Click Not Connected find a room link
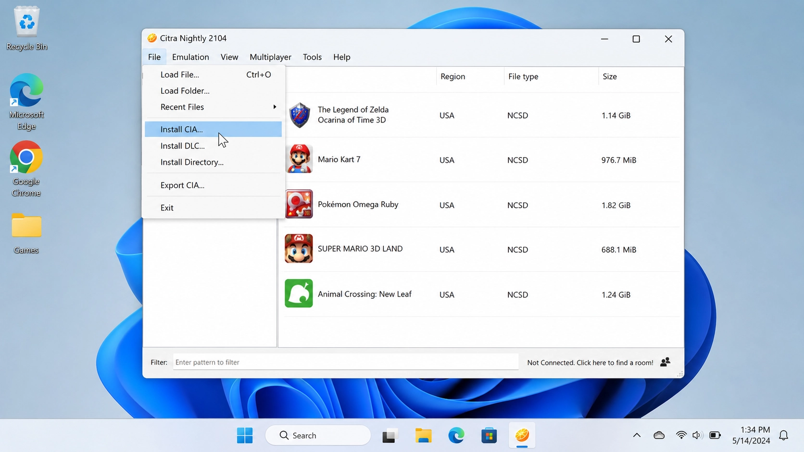Screen dimensions: 804x452 (590, 363)
